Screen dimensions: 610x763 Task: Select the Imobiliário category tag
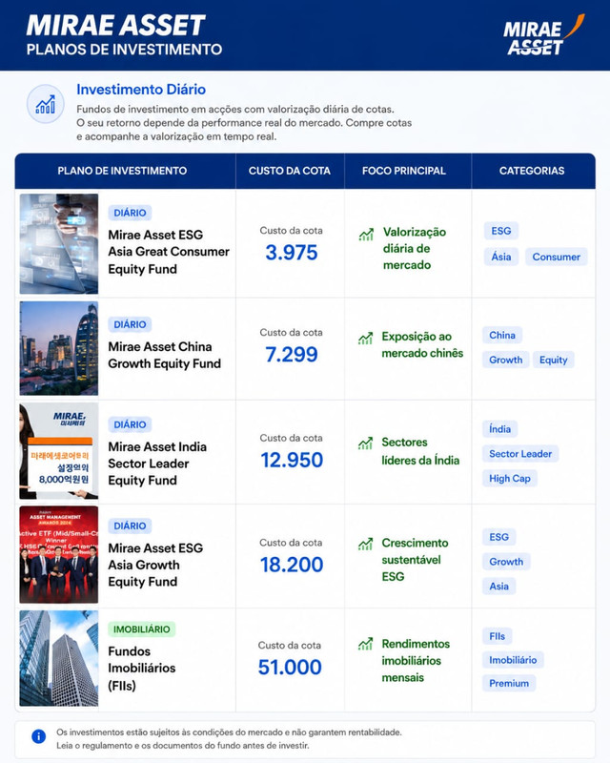coord(513,660)
